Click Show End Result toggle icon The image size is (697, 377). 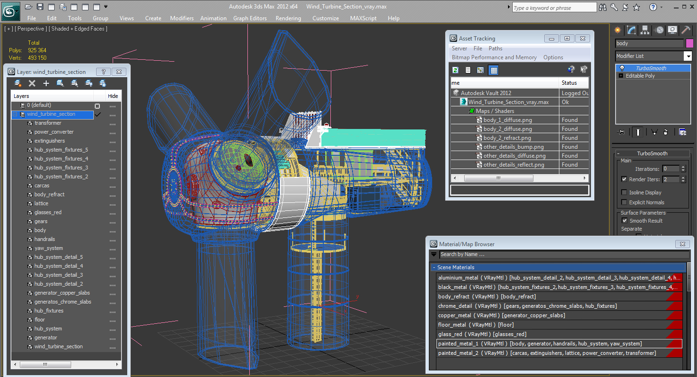pyautogui.click(x=638, y=132)
